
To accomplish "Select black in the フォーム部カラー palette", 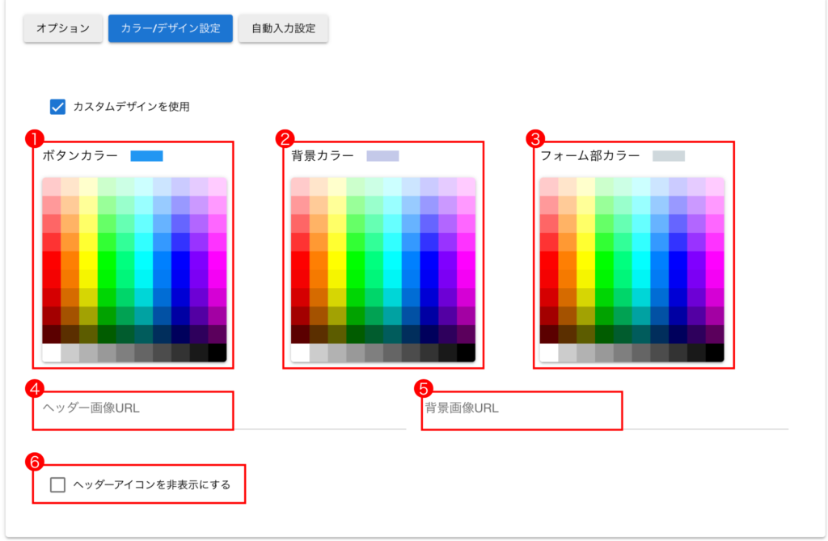I will click(716, 353).
